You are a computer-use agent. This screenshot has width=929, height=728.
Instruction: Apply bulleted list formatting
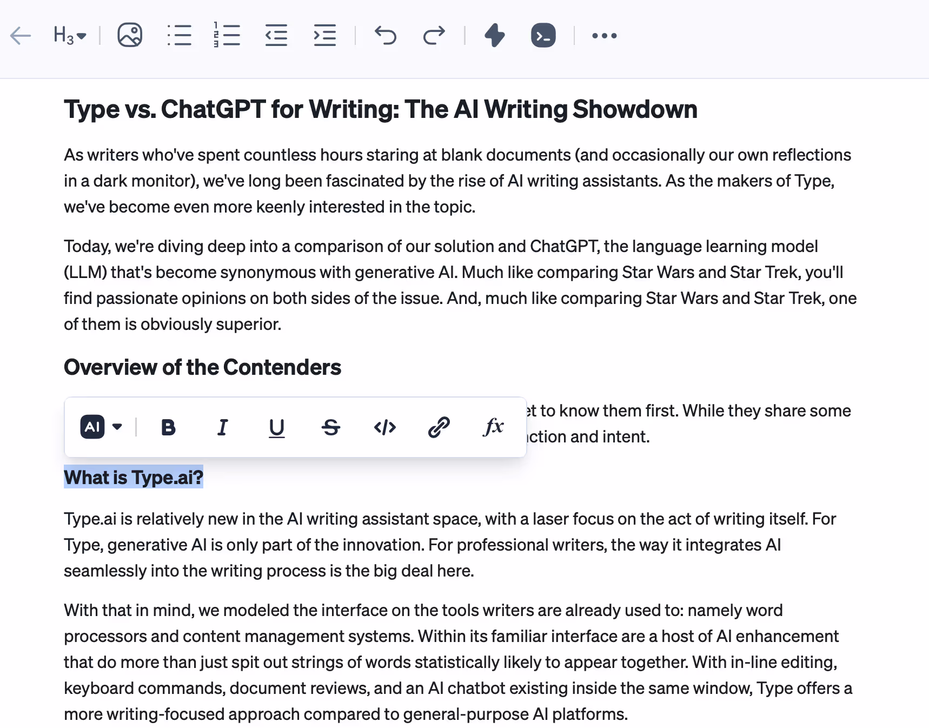[179, 36]
